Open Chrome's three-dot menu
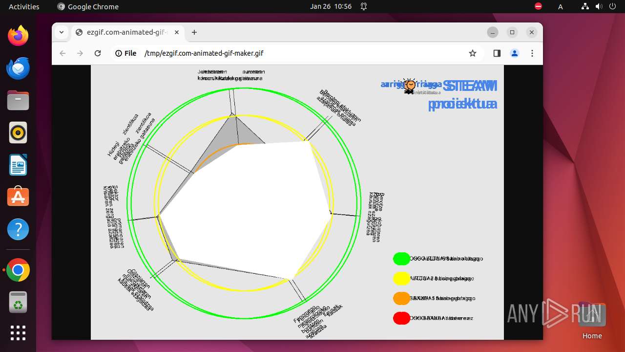The image size is (625, 352). coord(532,53)
